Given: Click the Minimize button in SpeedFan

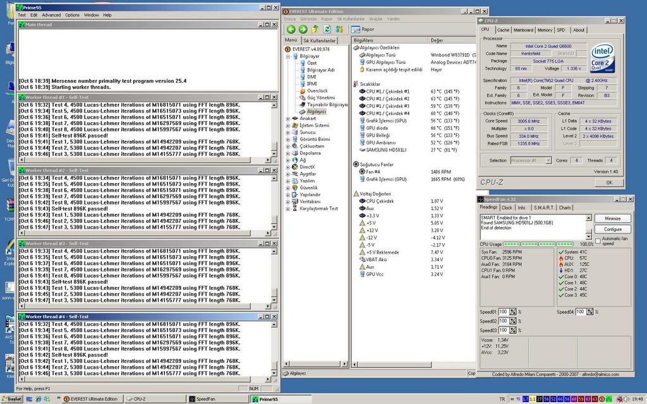Looking at the screenshot, I should (613, 218).
